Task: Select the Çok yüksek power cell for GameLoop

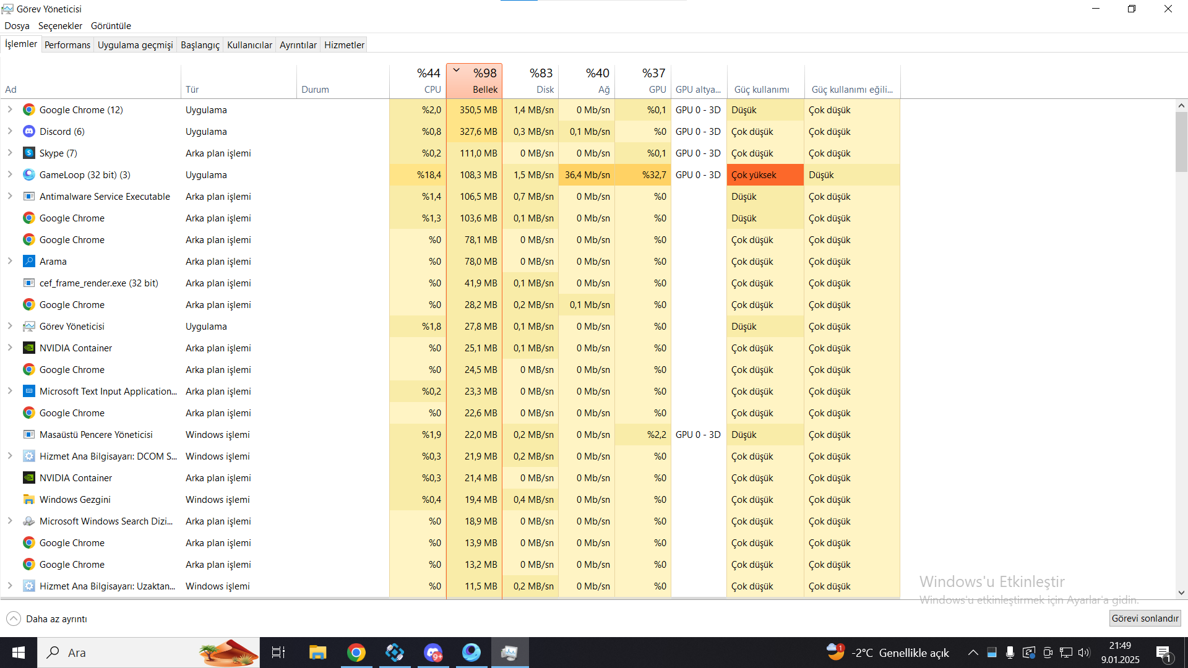Action: 765,174
